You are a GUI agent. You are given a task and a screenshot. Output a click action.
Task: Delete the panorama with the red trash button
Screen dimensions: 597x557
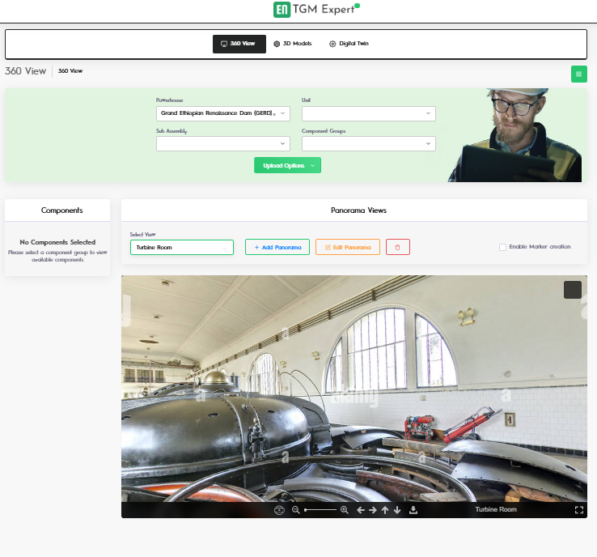tap(398, 247)
